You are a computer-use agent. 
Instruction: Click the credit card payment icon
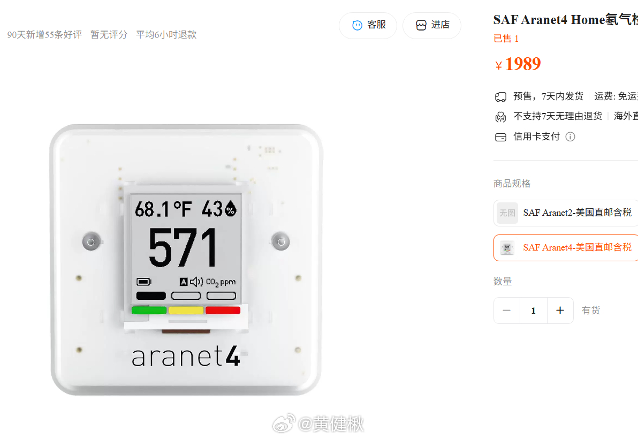point(500,137)
